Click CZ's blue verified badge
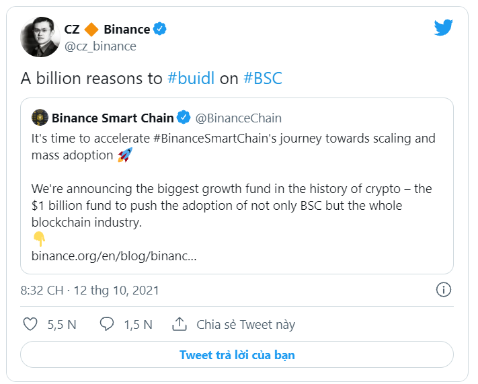The height and width of the screenshot is (384, 478). pos(161,29)
